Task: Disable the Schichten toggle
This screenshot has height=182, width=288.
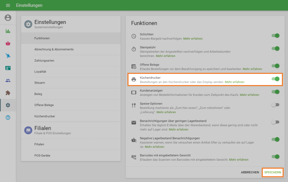Action: tap(275, 36)
